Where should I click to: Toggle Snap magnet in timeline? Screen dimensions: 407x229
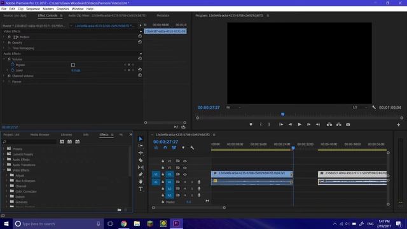(x=165, y=148)
